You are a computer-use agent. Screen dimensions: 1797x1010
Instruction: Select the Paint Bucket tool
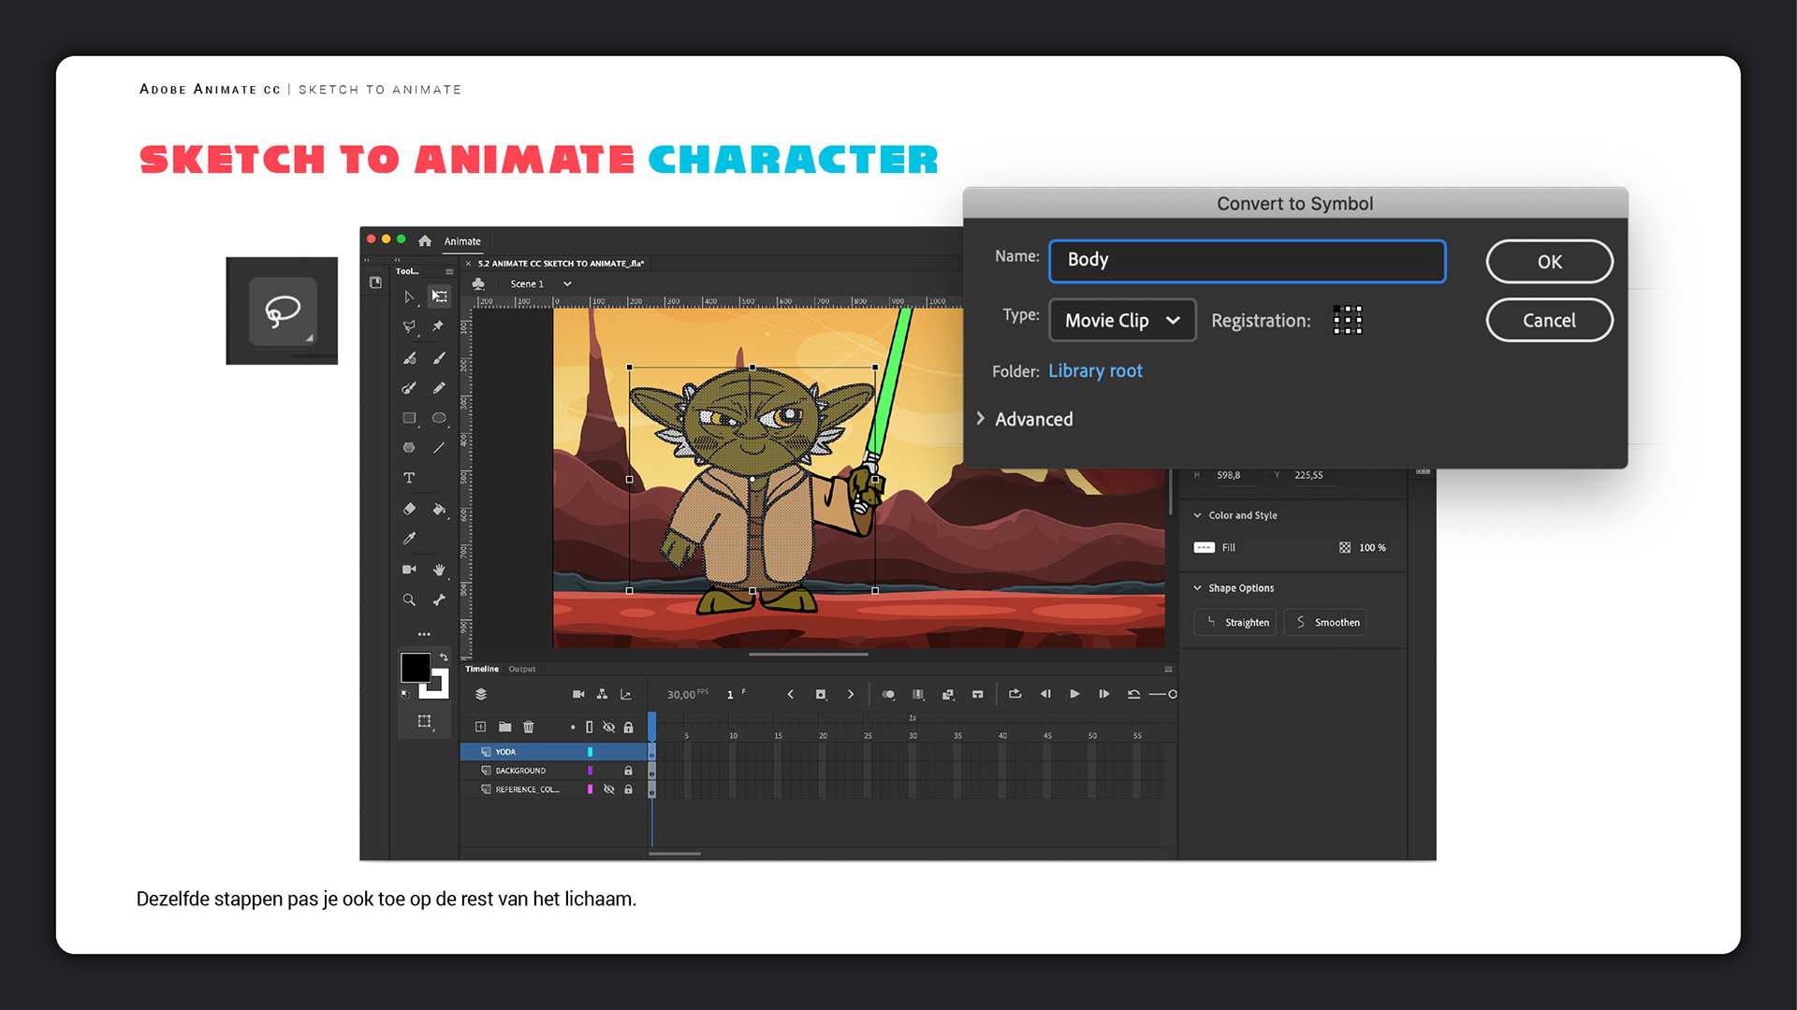(x=439, y=509)
